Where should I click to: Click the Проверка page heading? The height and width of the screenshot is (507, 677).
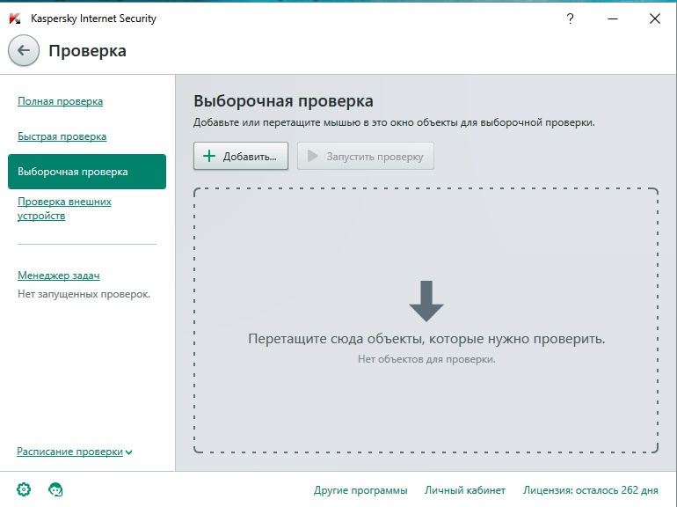click(87, 51)
